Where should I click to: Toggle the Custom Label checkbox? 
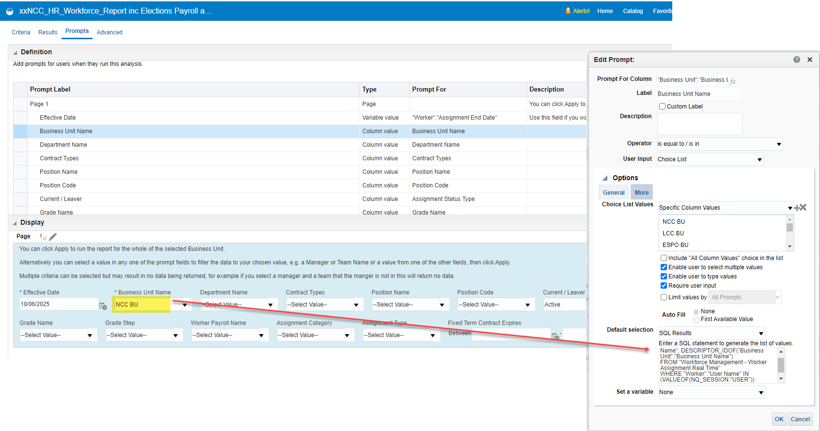tap(662, 107)
